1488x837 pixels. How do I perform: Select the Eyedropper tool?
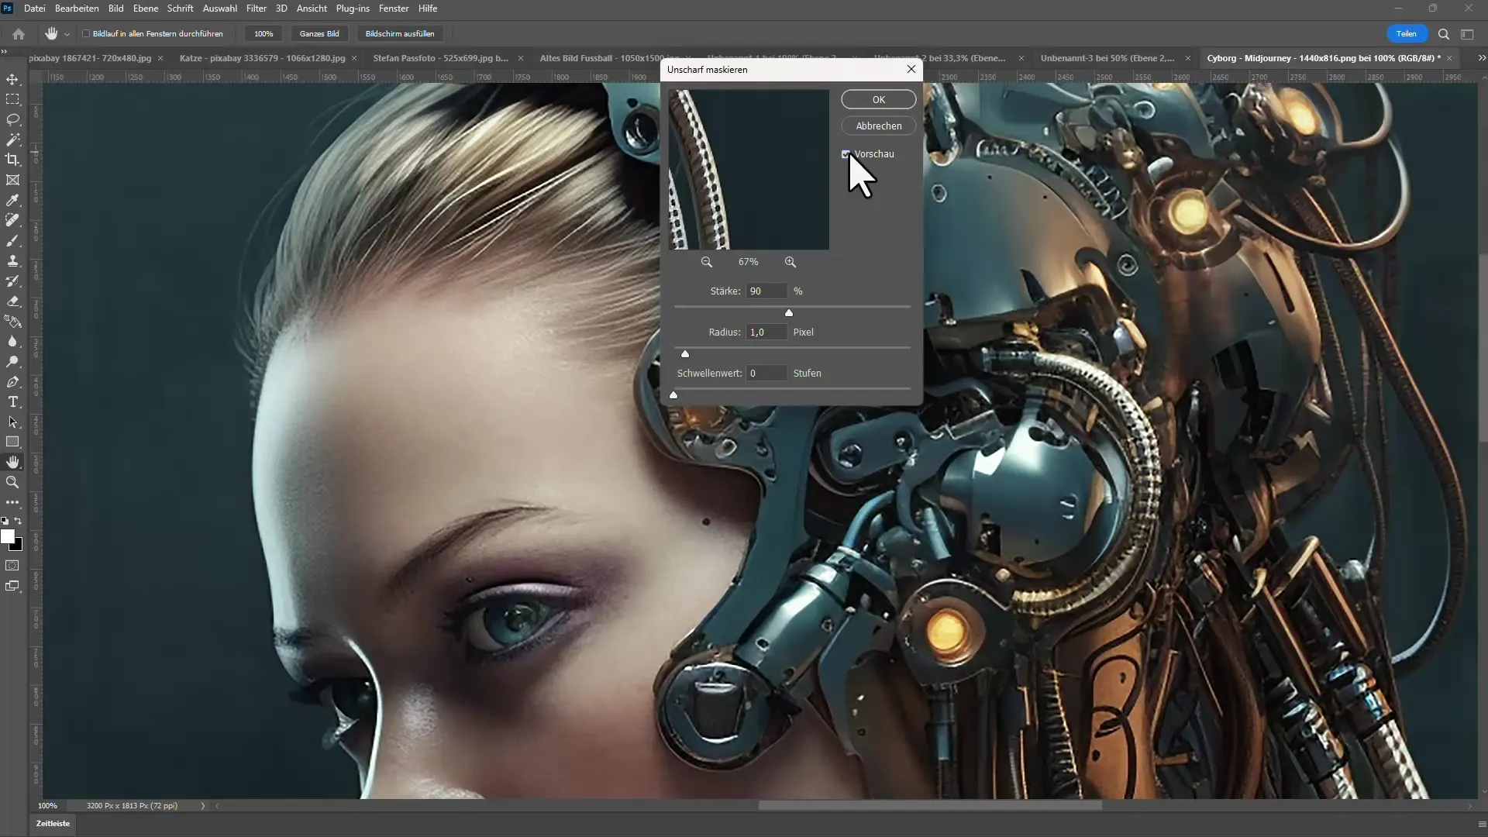pyautogui.click(x=12, y=200)
